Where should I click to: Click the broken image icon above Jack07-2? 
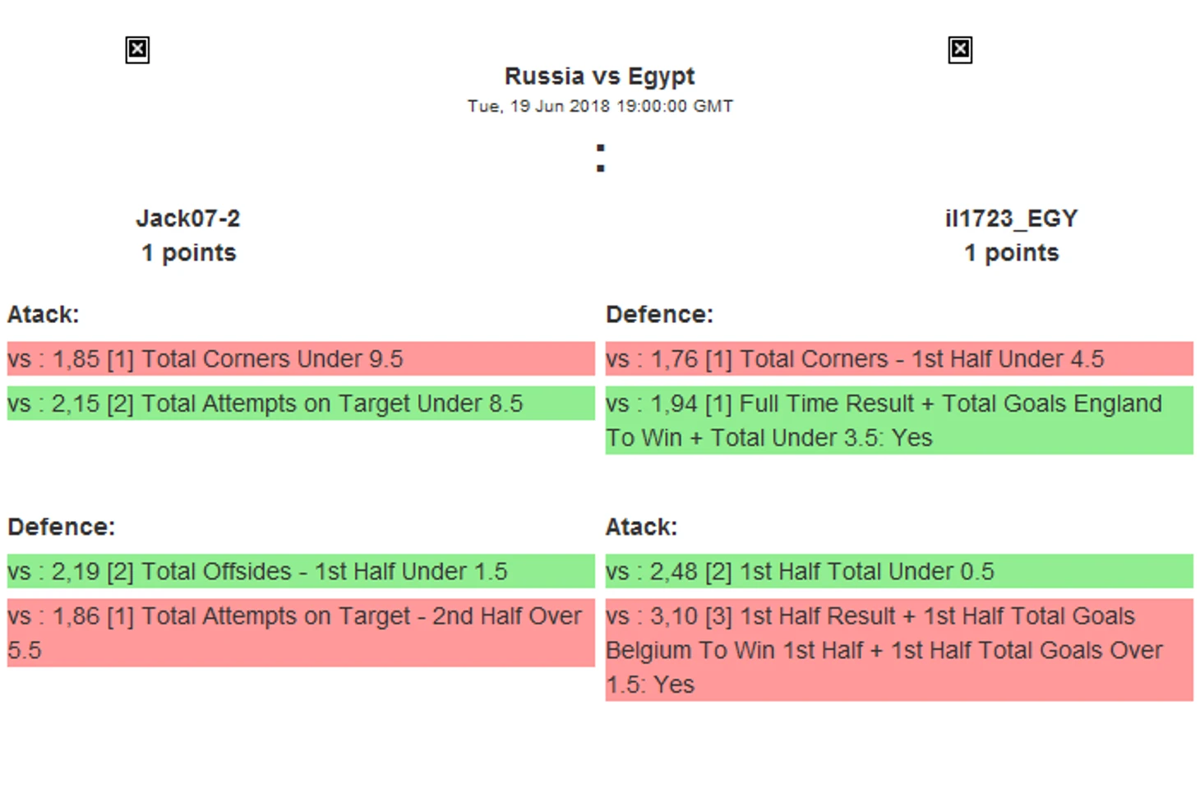(137, 50)
